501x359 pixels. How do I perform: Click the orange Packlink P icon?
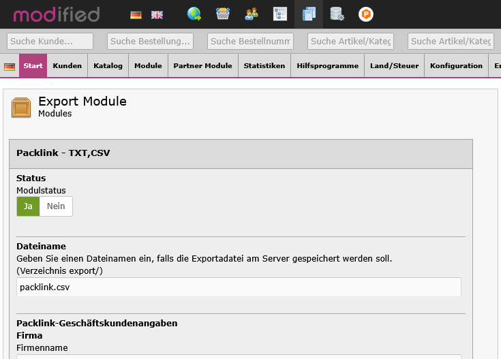pyautogui.click(x=366, y=14)
